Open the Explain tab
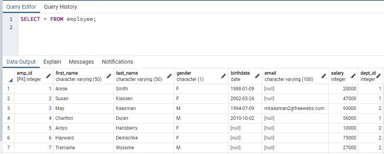 (x=52, y=62)
